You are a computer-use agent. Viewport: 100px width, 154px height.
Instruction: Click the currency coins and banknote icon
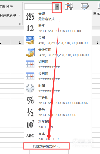[x=30, y=40]
